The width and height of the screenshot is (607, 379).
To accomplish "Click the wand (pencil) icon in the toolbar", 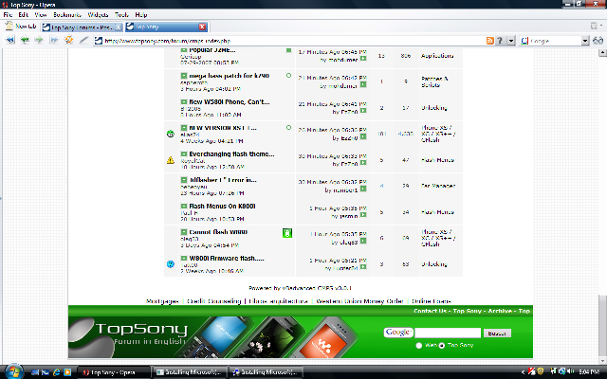I will pos(83,40).
